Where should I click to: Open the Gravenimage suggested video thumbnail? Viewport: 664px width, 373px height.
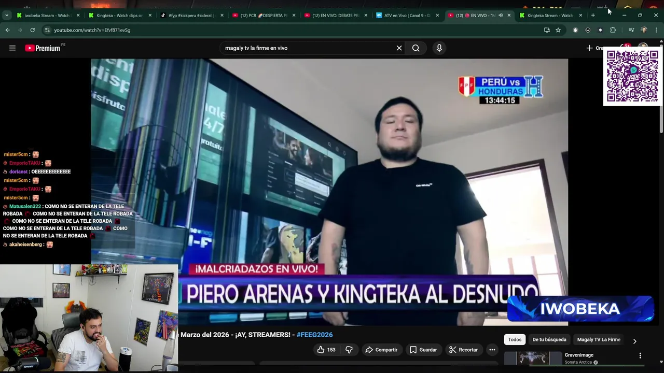533,358
